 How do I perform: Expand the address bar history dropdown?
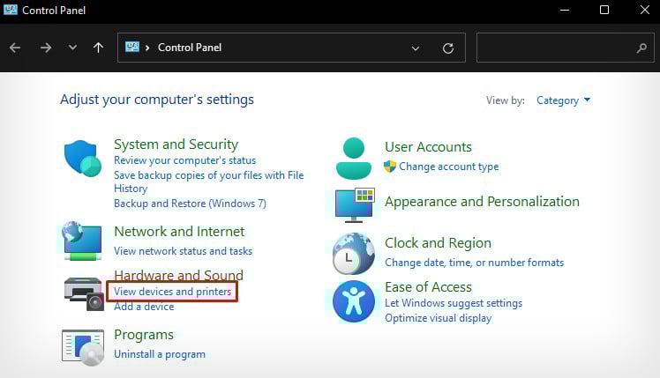point(414,48)
